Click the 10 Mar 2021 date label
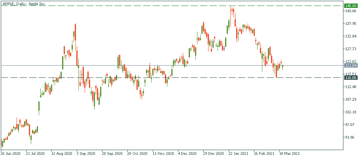 [x=290, y=153]
